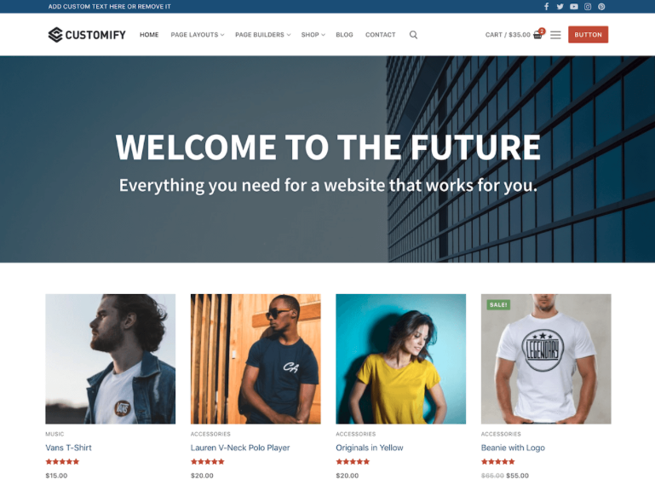The width and height of the screenshot is (655, 491).
Task: Open the Instagram social icon
Action: tap(588, 6)
